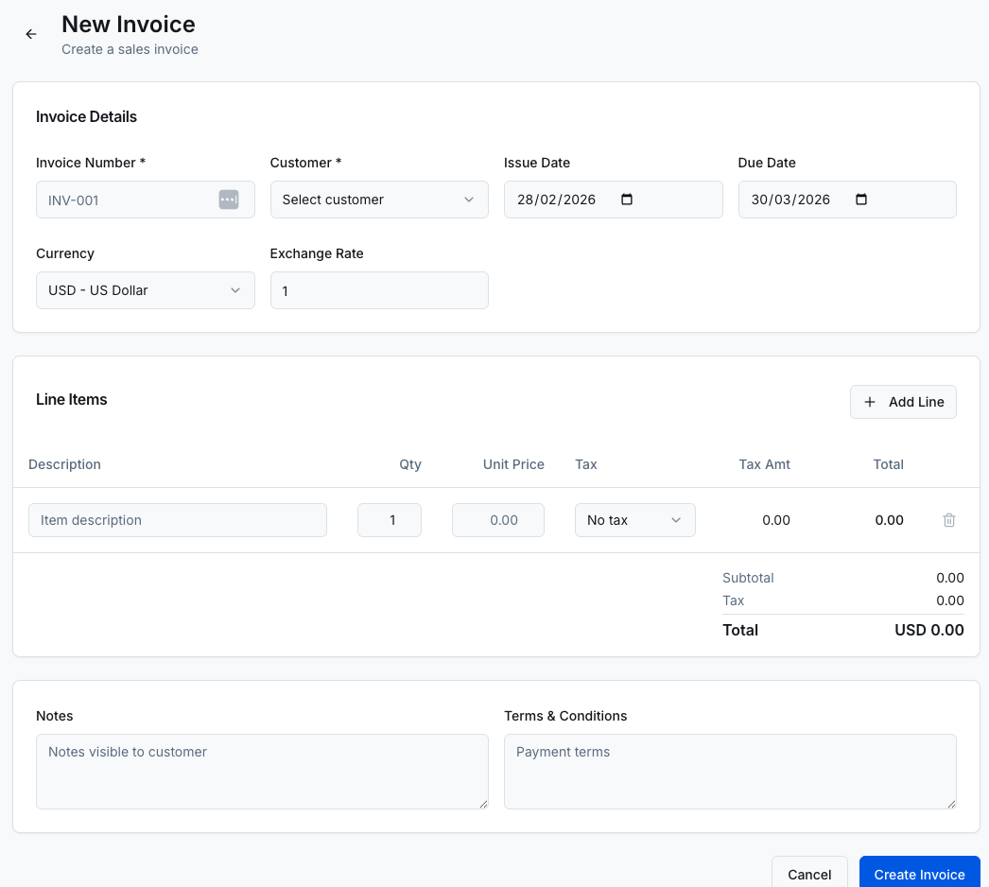Click the Exchange Rate input
This screenshot has height=887, width=989.
click(379, 290)
